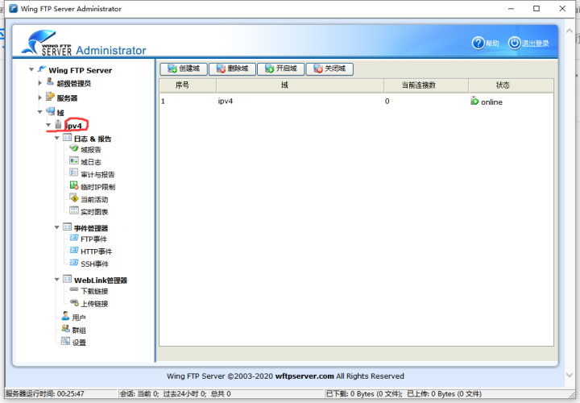
Task: Click the 退出登录 logout power icon
Action: [514, 43]
